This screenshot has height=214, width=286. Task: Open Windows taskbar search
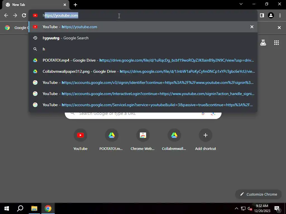[20, 208]
